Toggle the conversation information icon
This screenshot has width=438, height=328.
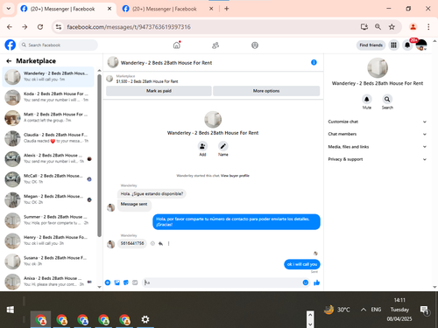point(314,62)
